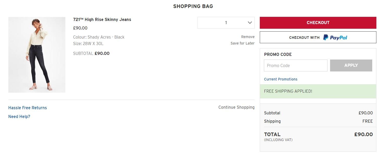Go to Continue Shopping
This screenshot has width=379, height=154.
click(x=236, y=107)
